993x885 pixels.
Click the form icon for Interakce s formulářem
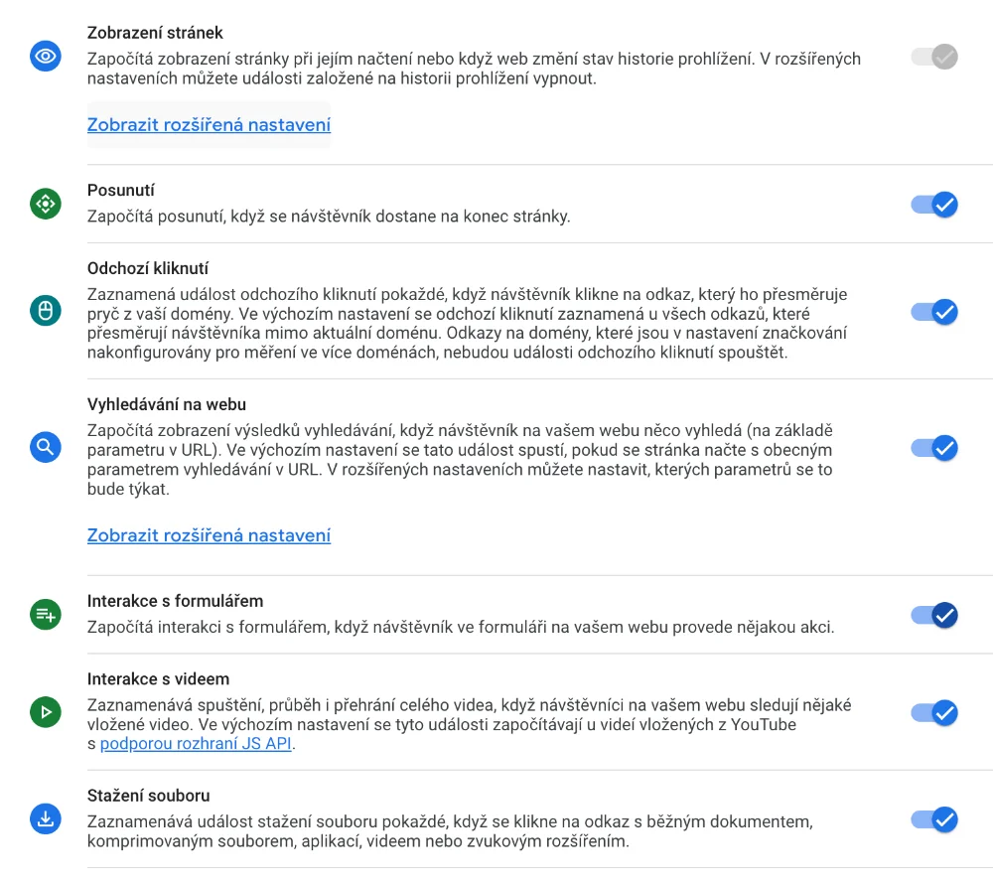pos(46,615)
